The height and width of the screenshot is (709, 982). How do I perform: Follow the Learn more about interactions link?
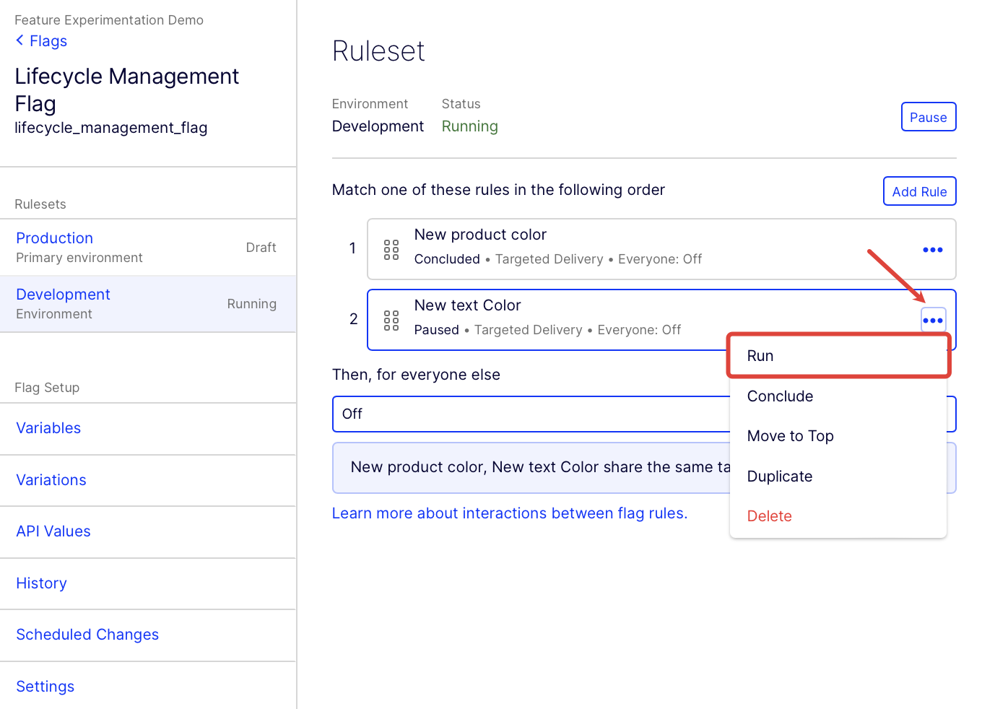click(x=509, y=513)
